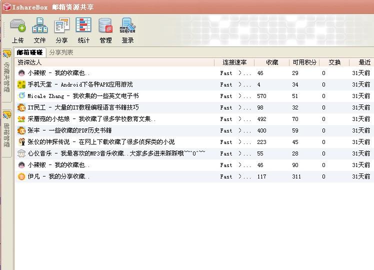Sort by the 交换 column header
The height and width of the screenshot is (270, 374).
pos(334,62)
